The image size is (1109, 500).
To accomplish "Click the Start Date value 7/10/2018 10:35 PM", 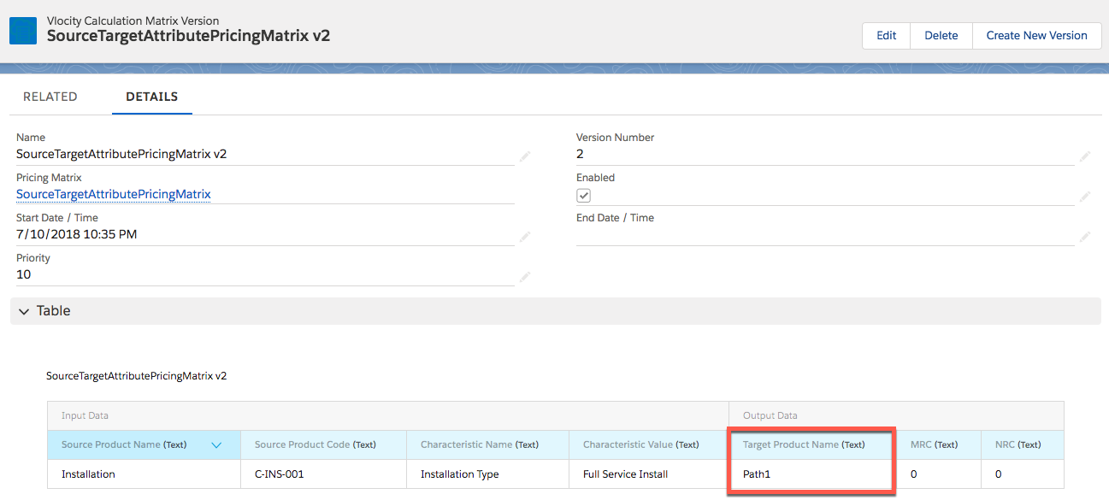I will tap(77, 234).
